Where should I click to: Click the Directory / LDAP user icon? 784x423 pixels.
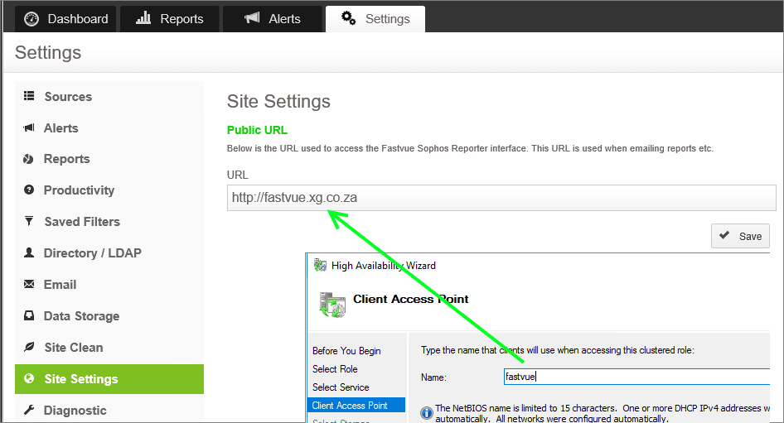pyautogui.click(x=29, y=252)
